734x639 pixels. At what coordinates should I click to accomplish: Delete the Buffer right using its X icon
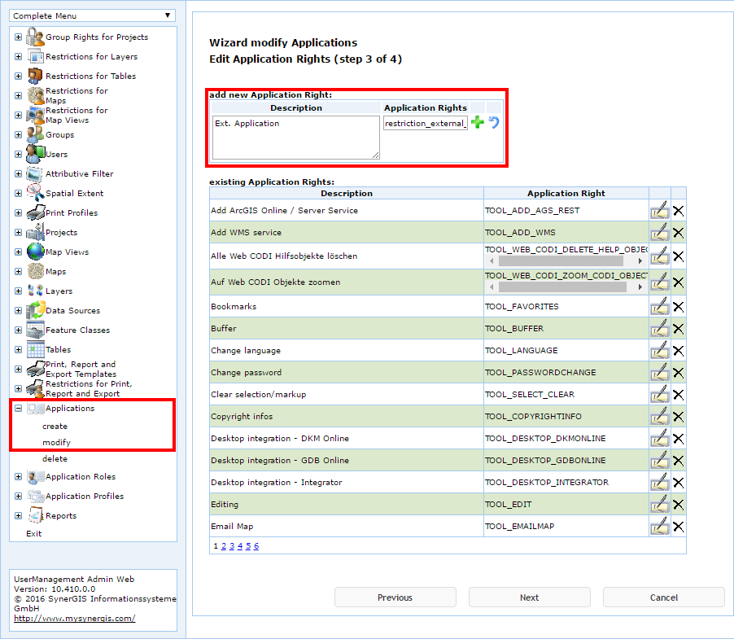678,328
